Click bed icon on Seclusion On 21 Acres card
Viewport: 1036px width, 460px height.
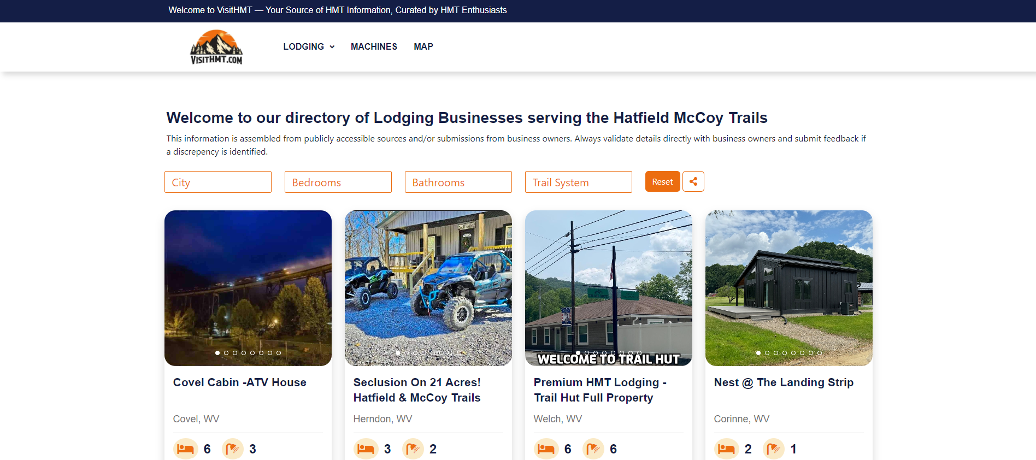coord(366,449)
